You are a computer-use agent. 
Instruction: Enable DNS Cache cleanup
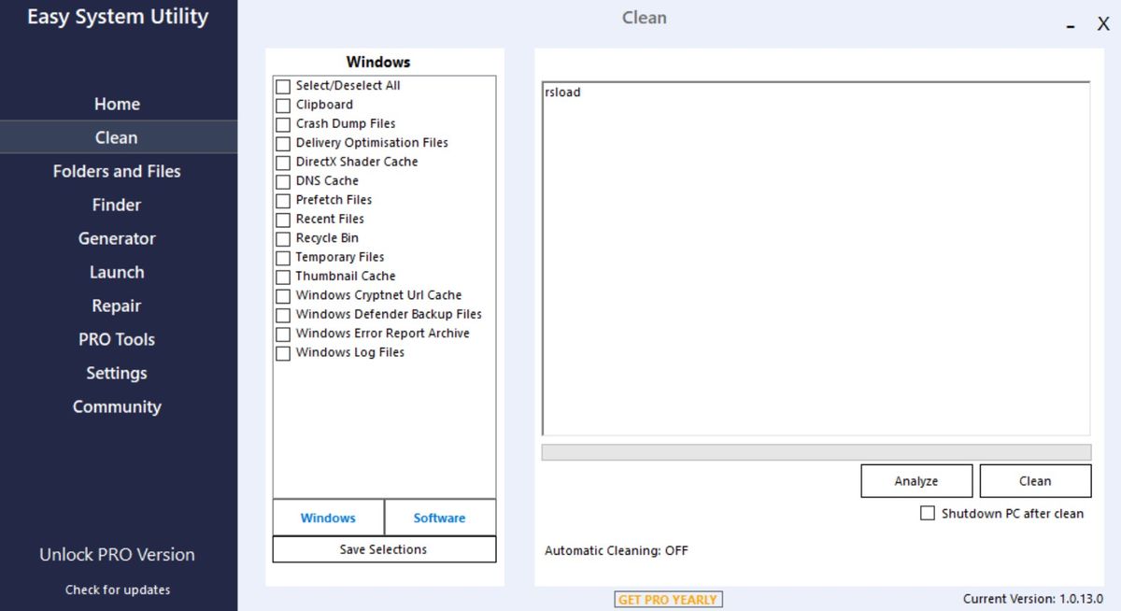click(x=284, y=180)
